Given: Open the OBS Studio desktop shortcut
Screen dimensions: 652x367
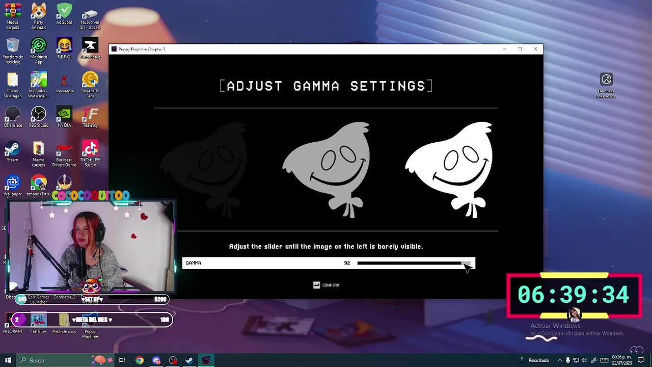Looking at the screenshot, I should 39,117.
